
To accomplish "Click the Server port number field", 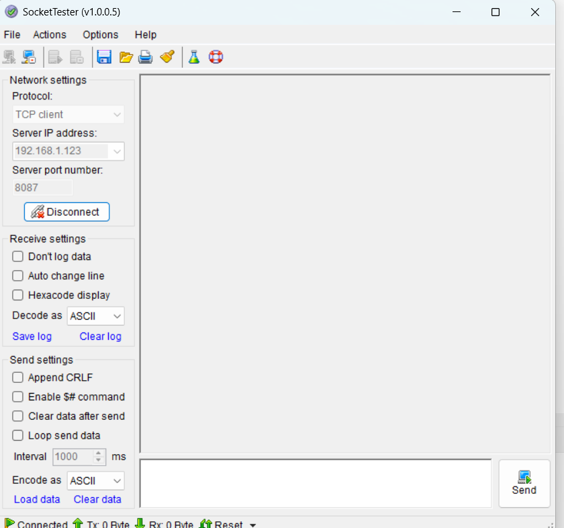I will [42, 187].
